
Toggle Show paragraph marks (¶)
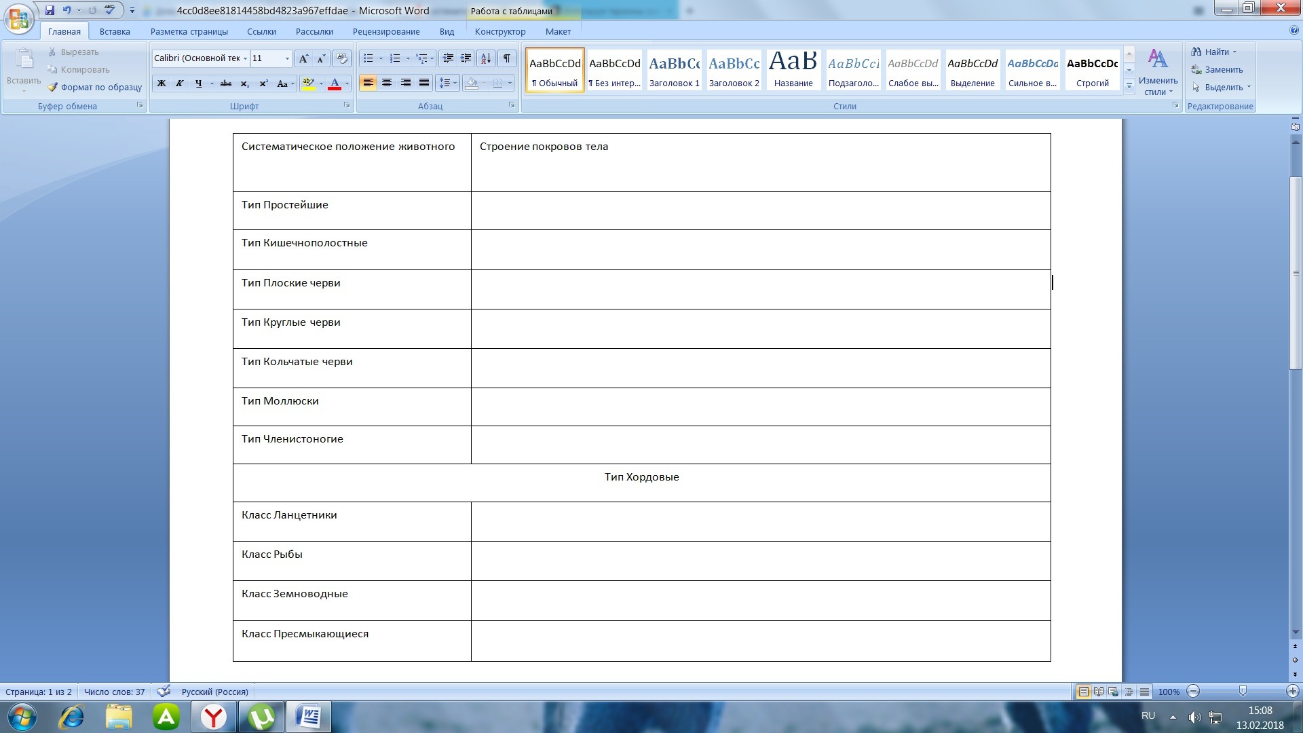point(507,58)
